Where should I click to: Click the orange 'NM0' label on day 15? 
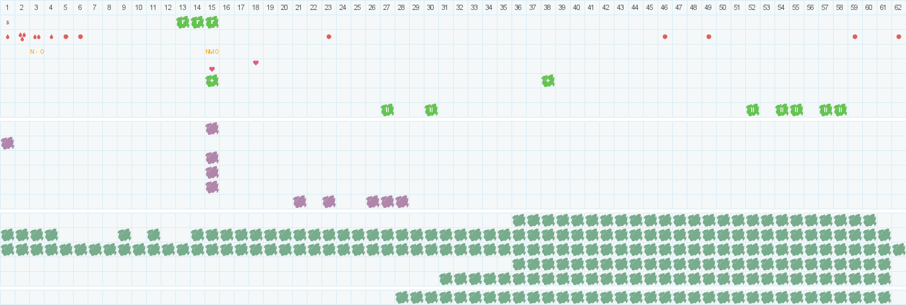pos(212,51)
